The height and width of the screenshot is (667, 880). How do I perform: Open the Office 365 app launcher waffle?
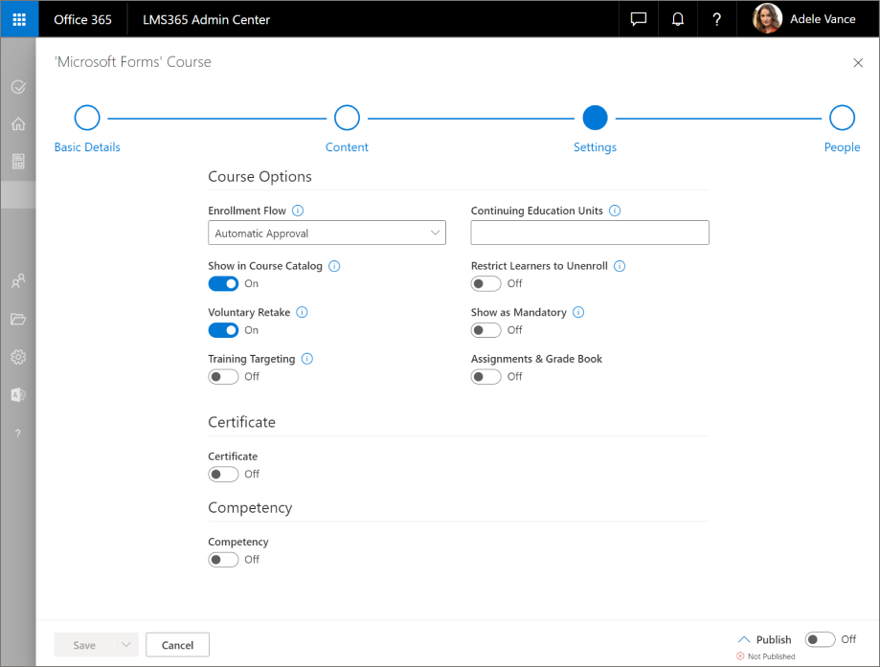coord(19,19)
